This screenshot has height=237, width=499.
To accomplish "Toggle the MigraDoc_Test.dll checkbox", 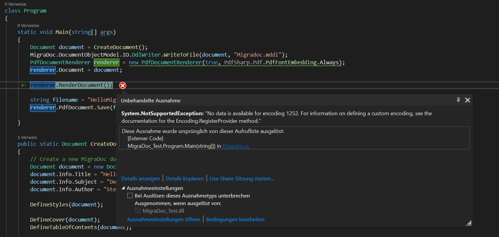I will pos(138,211).
